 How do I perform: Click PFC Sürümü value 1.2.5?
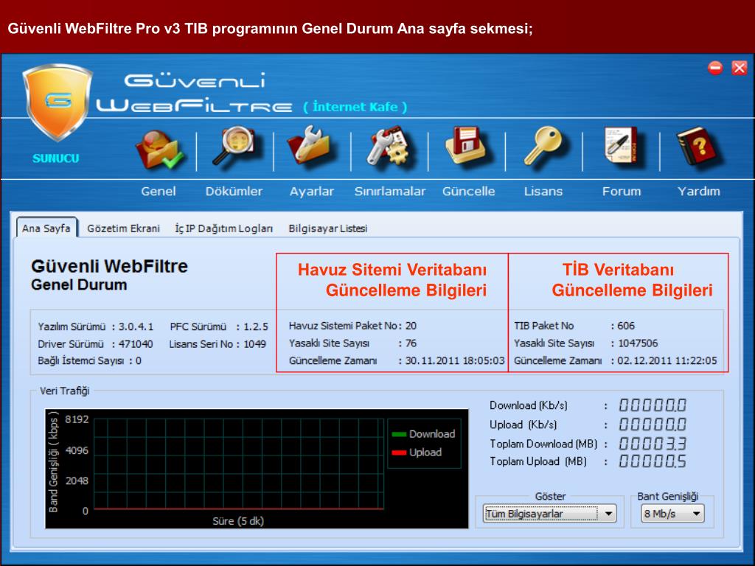256,326
